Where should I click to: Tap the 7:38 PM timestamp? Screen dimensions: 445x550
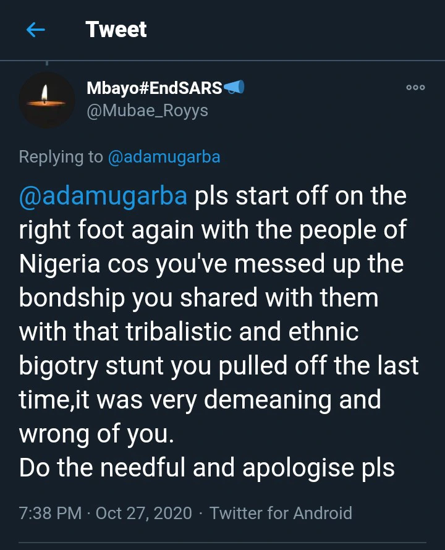50,513
